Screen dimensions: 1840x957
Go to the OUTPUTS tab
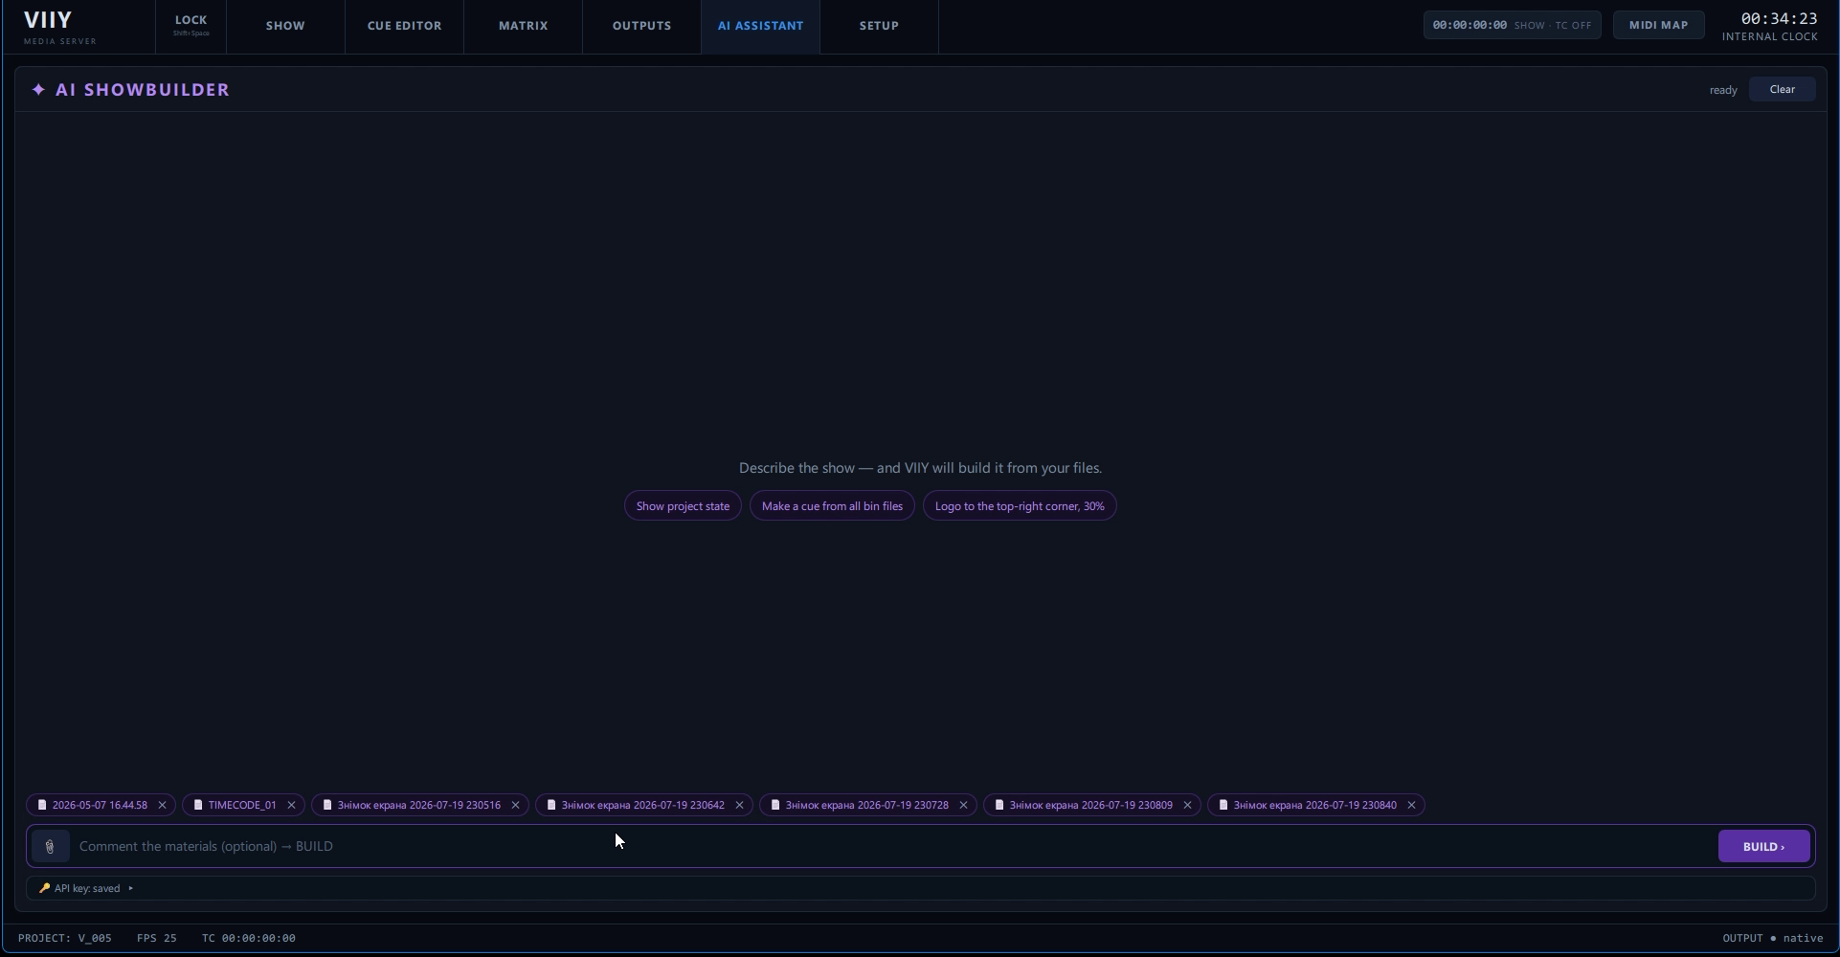pyautogui.click(x=642, y=26)
